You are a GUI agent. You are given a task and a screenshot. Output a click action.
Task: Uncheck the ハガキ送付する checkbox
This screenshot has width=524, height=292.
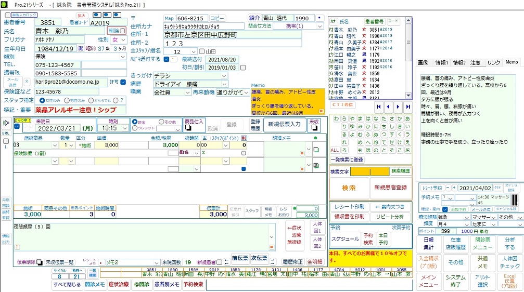point(167,59)
